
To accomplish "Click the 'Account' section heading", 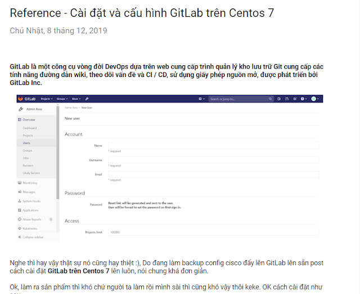I will click(x=74, y=134).
